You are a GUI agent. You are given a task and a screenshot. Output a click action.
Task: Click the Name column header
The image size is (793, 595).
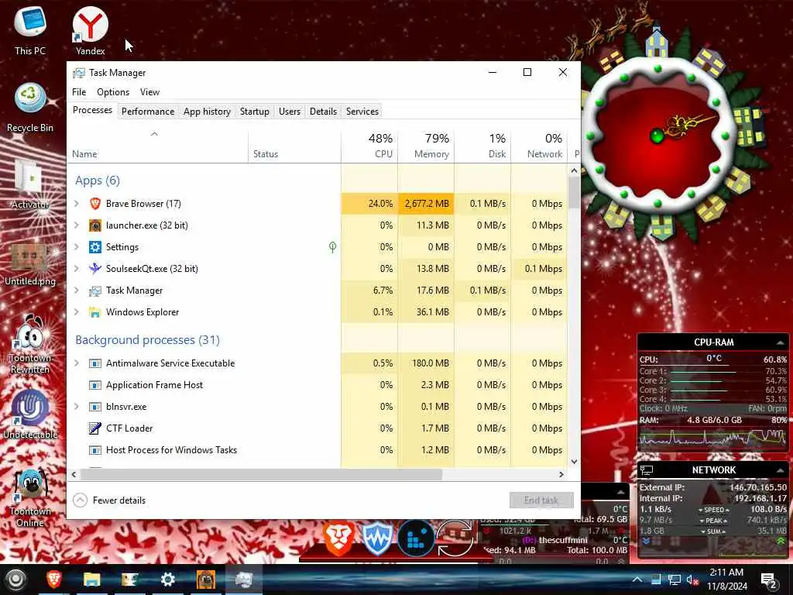point(157,146)
